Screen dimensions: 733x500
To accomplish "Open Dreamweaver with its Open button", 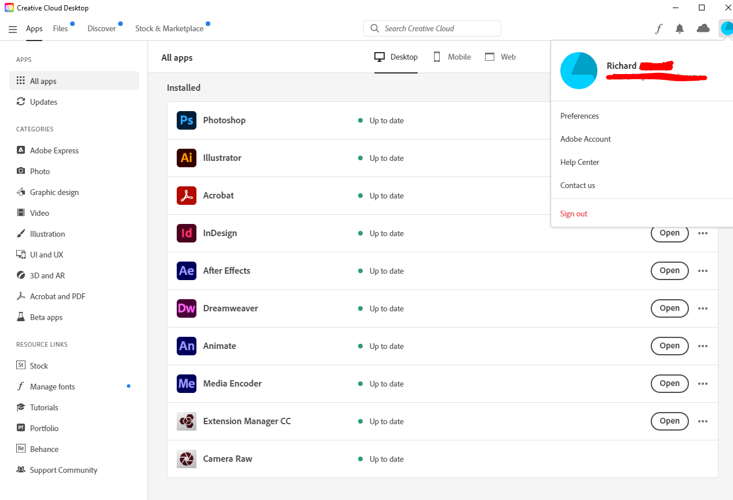I will 669,308.
